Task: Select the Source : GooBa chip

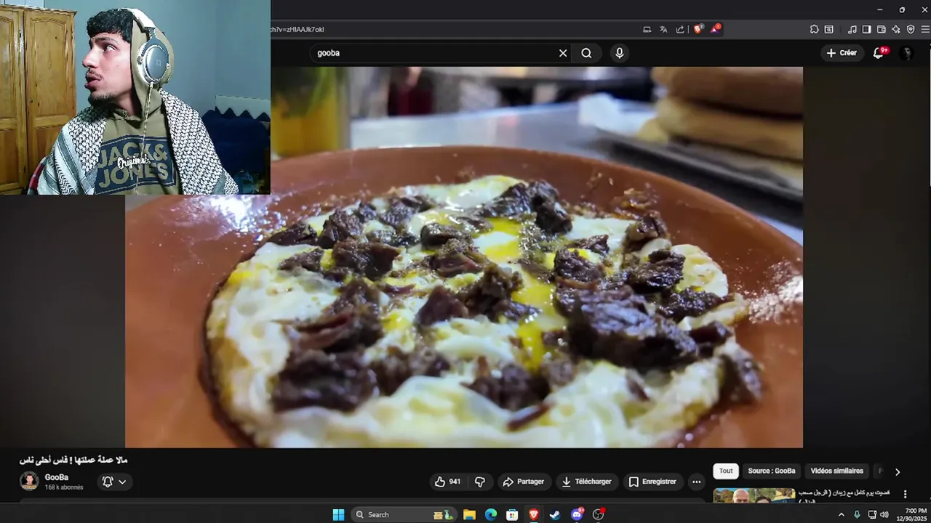Action: (x=772, y=471)
